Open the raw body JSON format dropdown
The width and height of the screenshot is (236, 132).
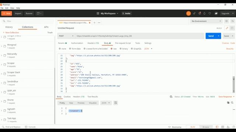[148, 49]
